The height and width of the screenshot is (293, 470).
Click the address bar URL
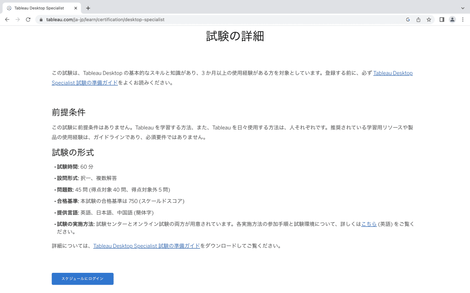pyautogui.click(x=105, y=19)
